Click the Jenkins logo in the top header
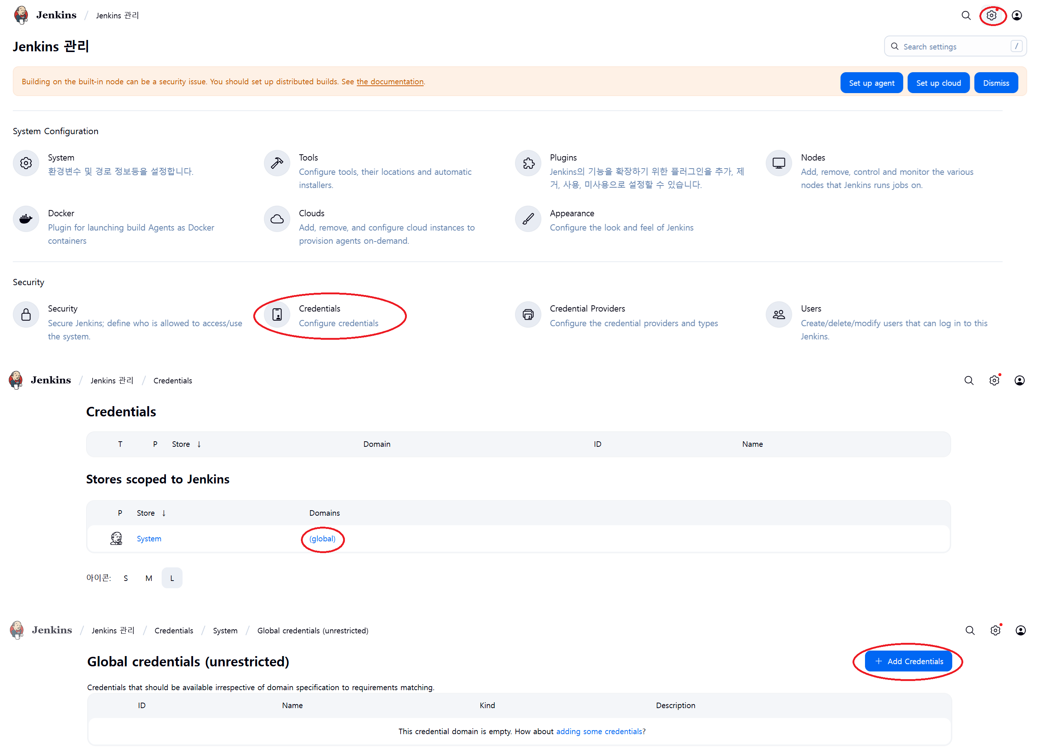Viewport: 1049px width, 751px height. pyautogui.click(x=21, y=15)
